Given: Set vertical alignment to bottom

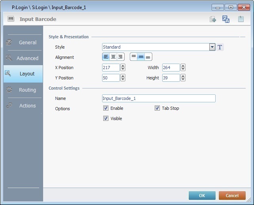Looking at the screenshot, I should point(148,57).
